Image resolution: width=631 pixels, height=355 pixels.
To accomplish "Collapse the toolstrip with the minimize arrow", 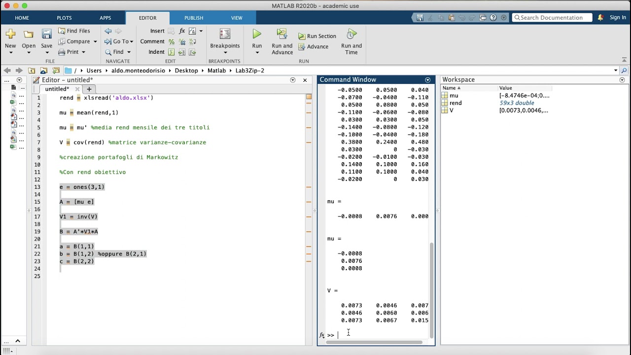I will coord(624,60).
